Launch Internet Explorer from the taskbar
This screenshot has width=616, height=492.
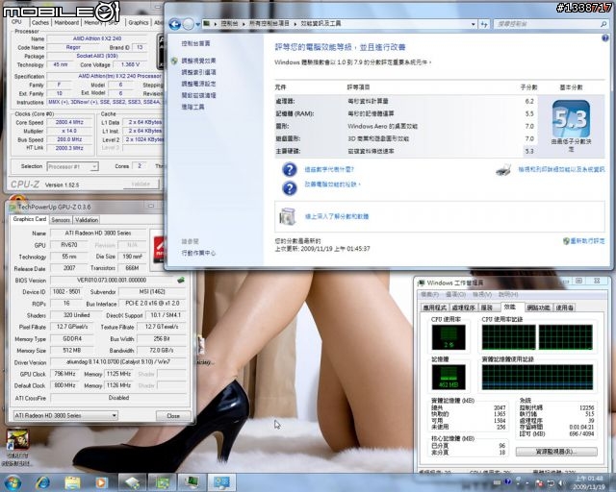tap(42, 482)
